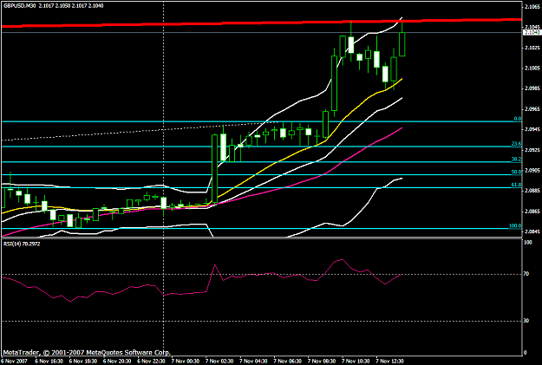Click the tall green breakout candle at 7 Nov 02:30
Image resolution: width=542 pixels, height=365 pixels.
[215, 168]
